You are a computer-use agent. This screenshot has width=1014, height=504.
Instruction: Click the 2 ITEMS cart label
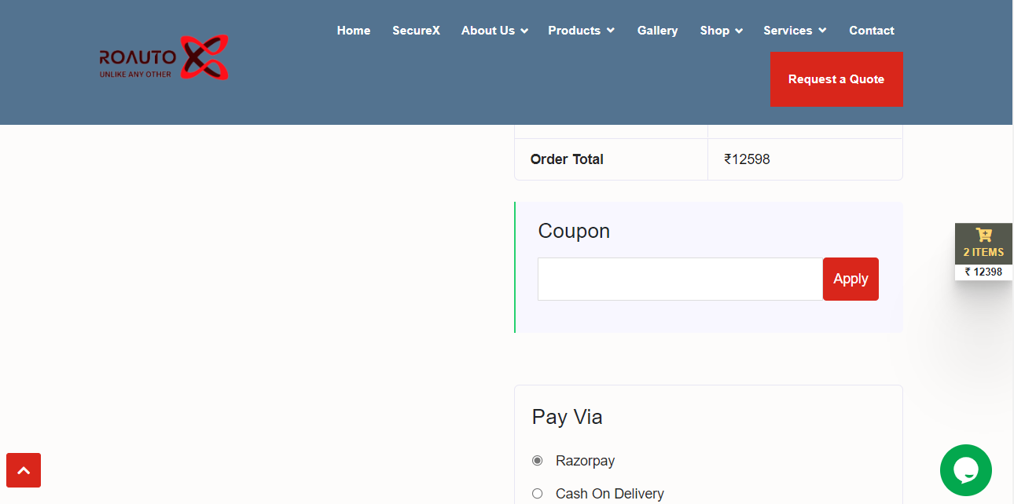983,253
